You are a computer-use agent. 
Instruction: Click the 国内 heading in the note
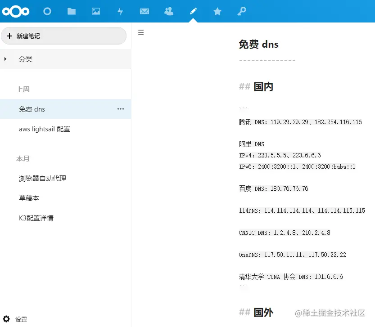click(263, 86)
